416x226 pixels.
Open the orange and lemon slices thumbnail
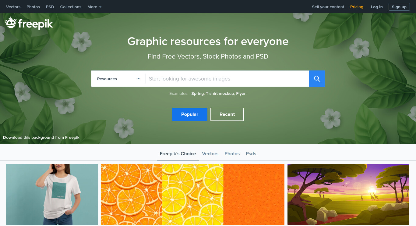(193, 195)
